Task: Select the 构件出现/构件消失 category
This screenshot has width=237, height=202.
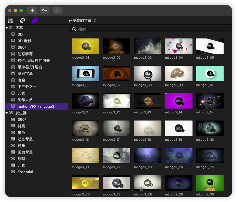Action: (x=37, y=60)
